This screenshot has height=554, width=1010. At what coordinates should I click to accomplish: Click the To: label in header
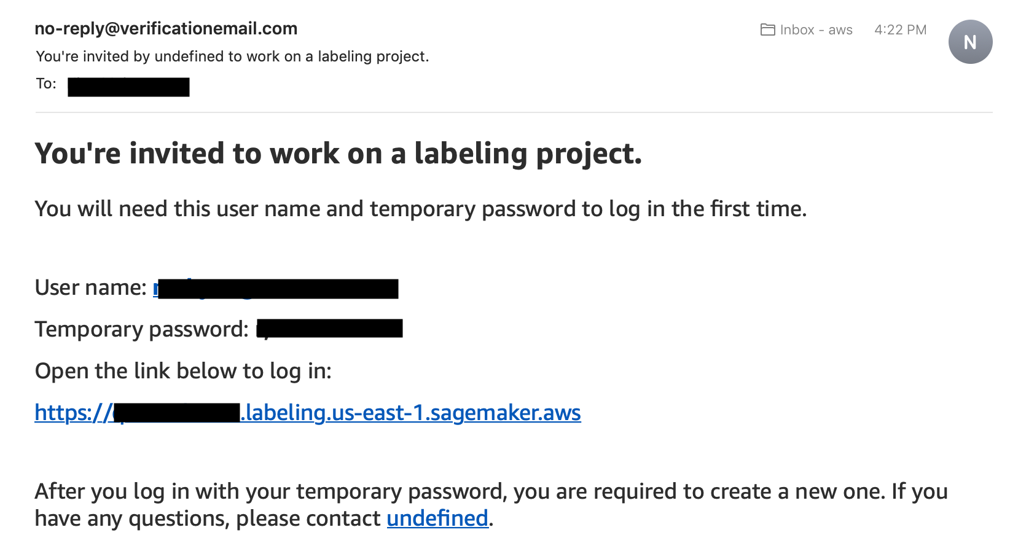(46, 84)
